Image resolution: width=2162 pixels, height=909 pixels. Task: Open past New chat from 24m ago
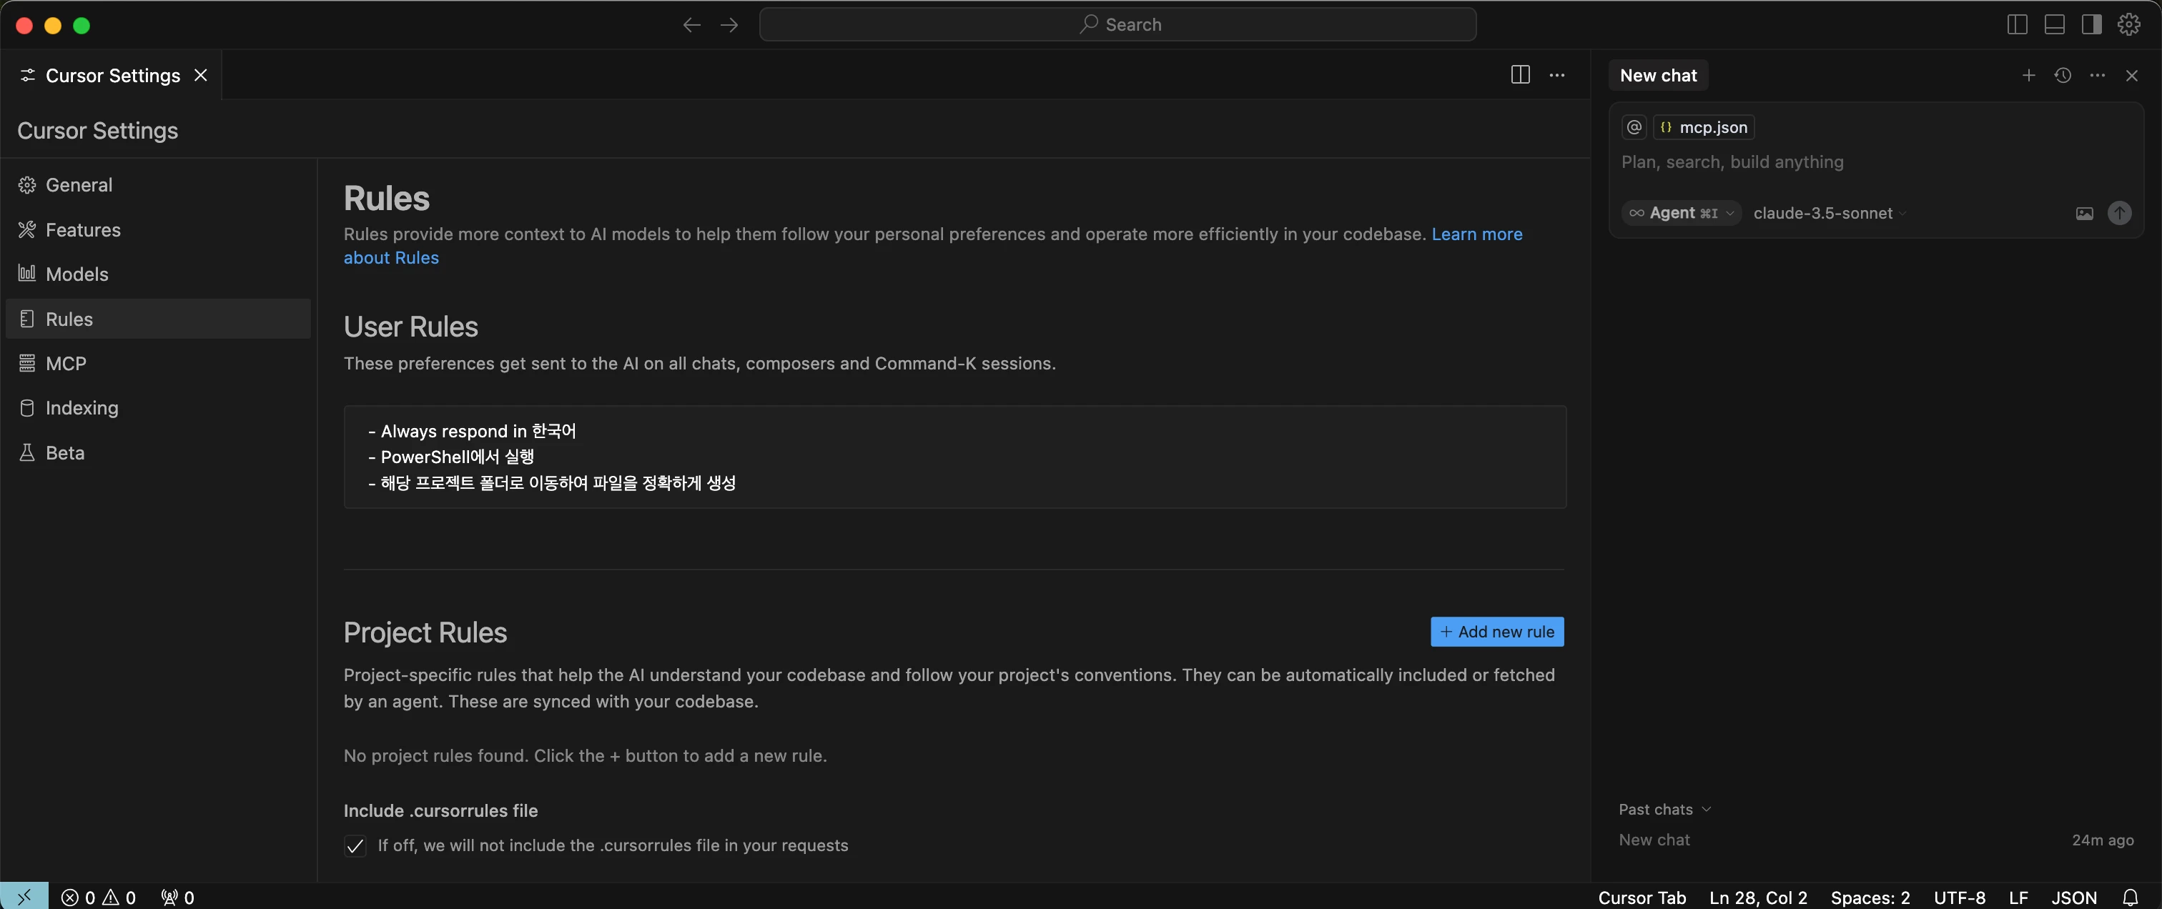pyautogui.click(x=1876, y=840)
